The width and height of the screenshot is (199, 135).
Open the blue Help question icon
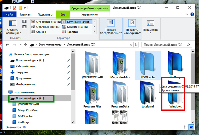pos(192,14)
